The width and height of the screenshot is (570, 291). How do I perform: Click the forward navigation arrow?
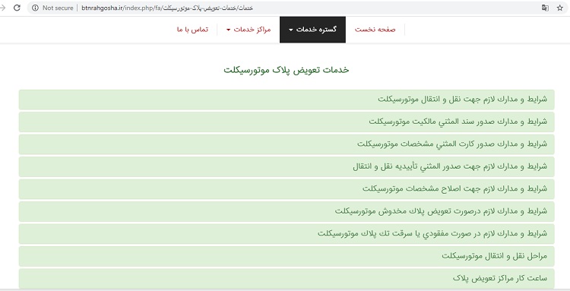click(2, 8)
